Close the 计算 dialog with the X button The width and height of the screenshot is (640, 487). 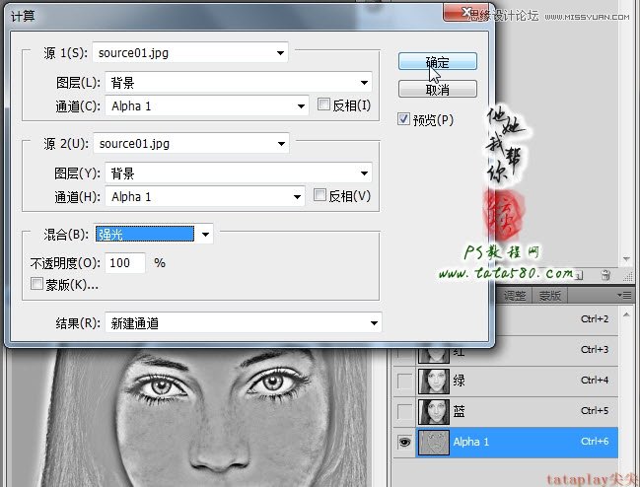(465, 13)
